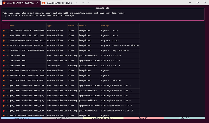Click the orange status dot on row 16

4,106
